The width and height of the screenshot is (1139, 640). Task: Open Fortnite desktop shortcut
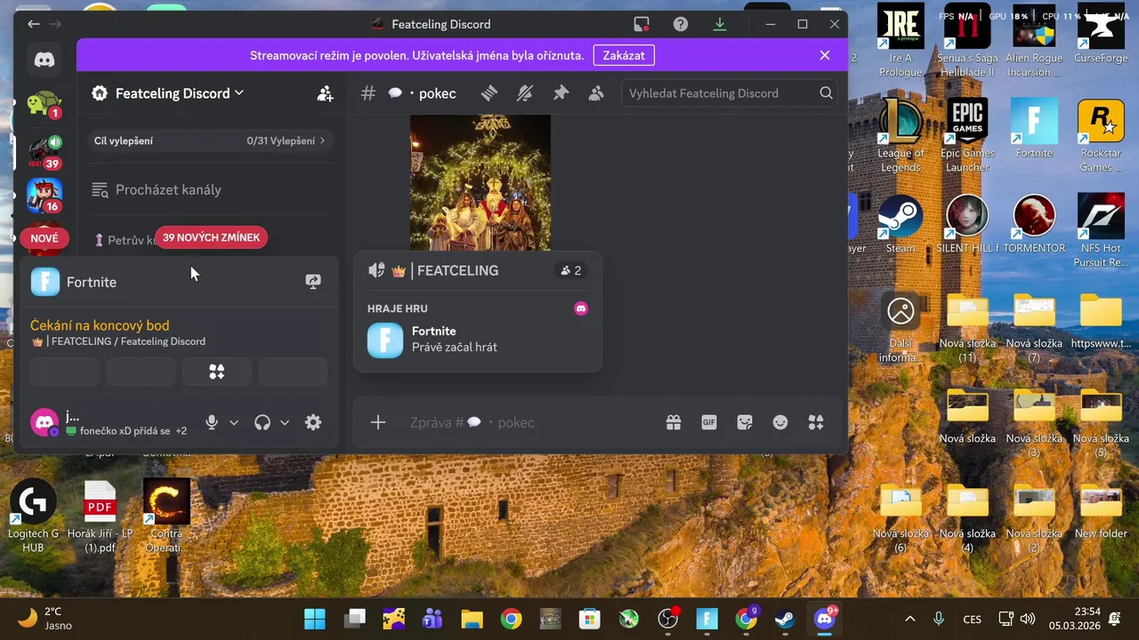[1034, 129]
